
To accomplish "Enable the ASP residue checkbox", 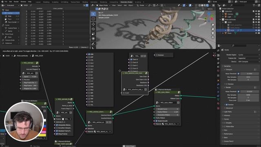I will pyautogui.click(x=89, y=57).
